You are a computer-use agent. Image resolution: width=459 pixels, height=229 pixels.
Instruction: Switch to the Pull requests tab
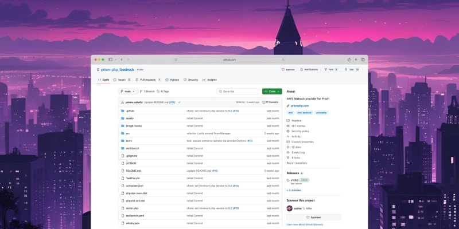coord(148,80)
